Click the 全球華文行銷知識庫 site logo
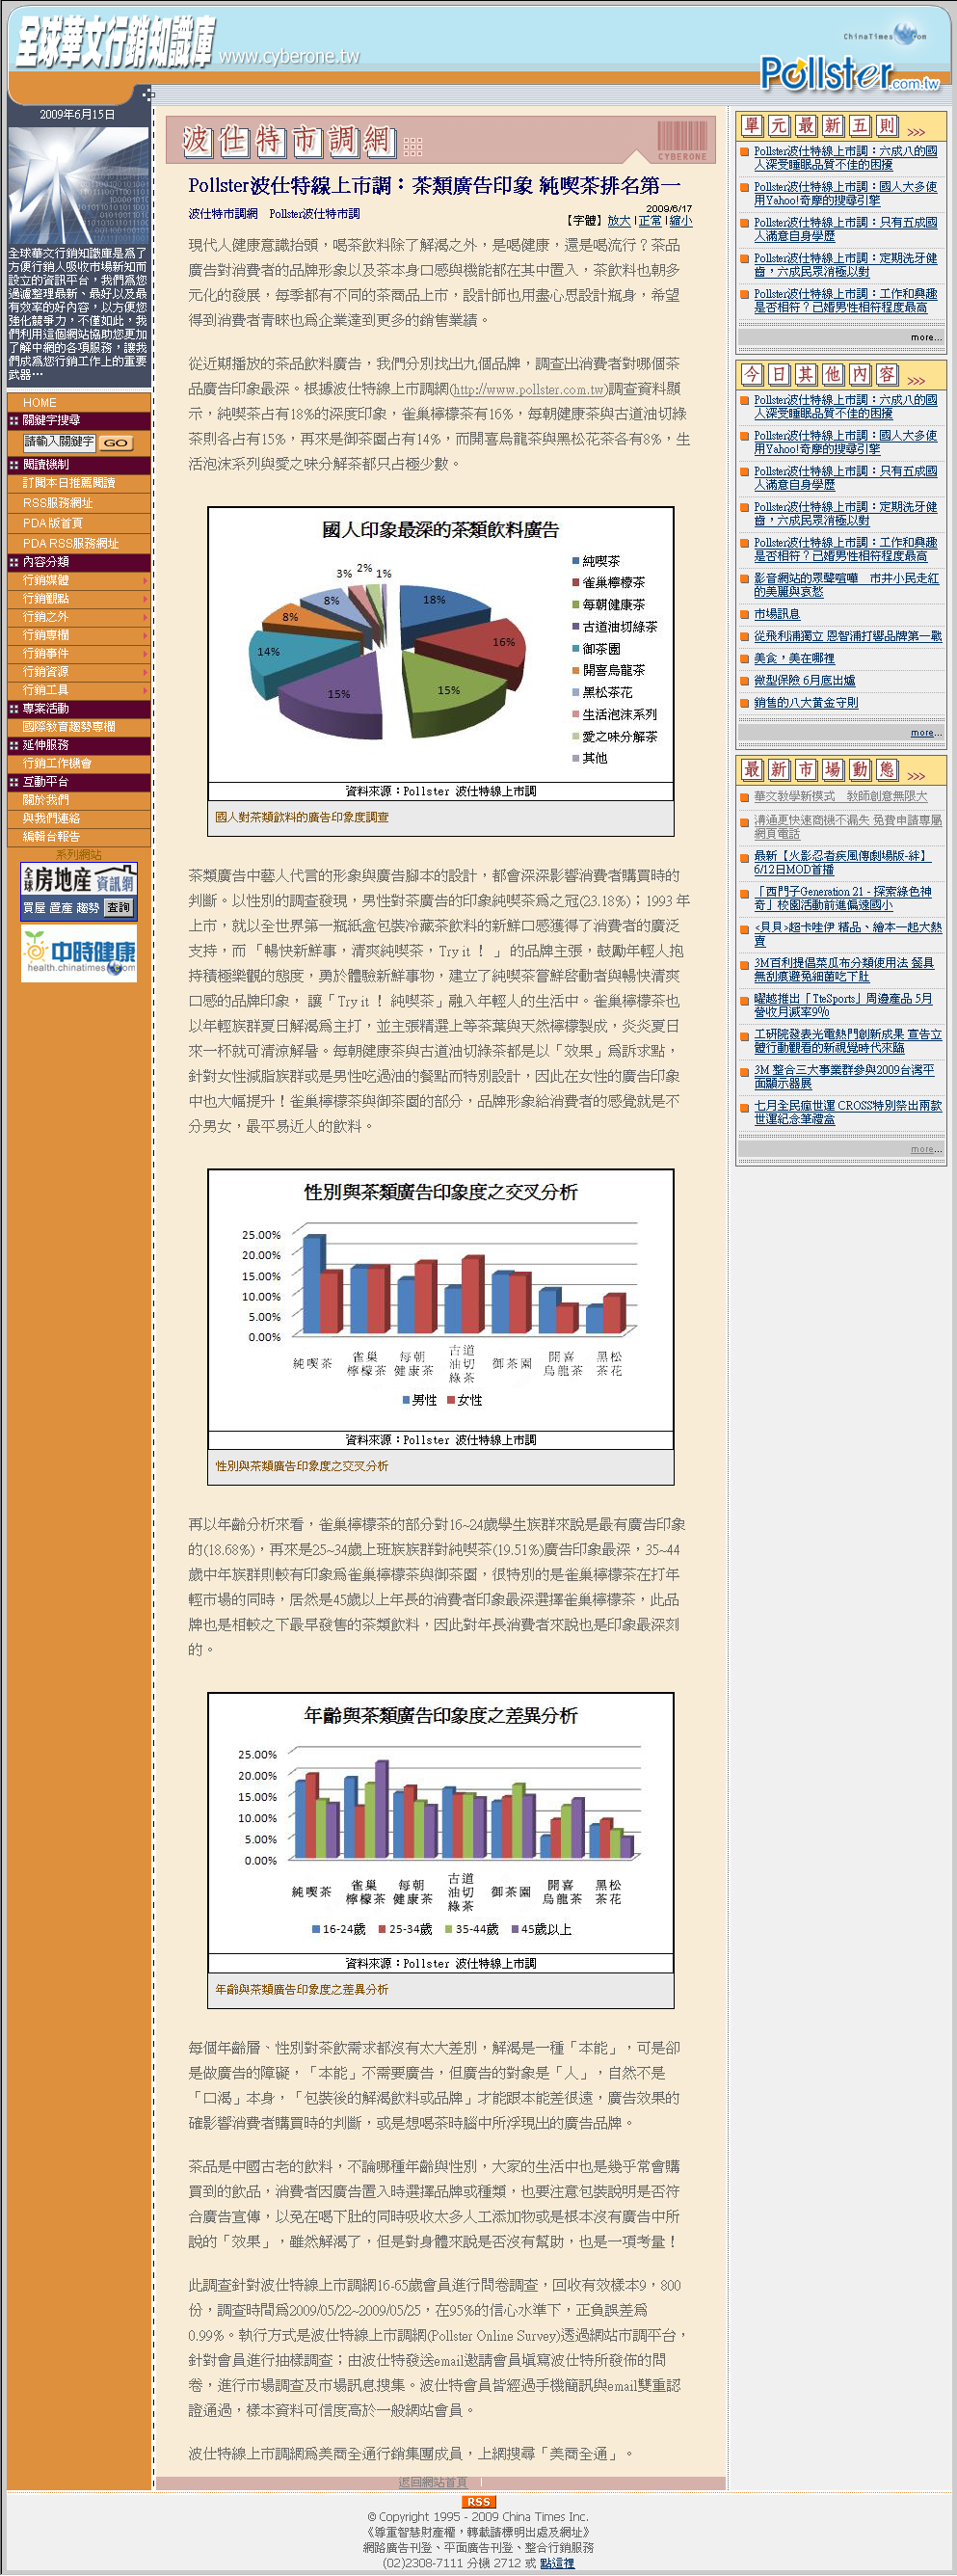Screen dimensions: 957x2576 (x=114, y=42)
